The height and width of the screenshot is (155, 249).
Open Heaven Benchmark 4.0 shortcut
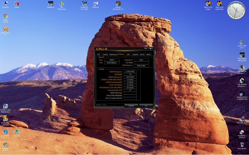click(118, 6)
